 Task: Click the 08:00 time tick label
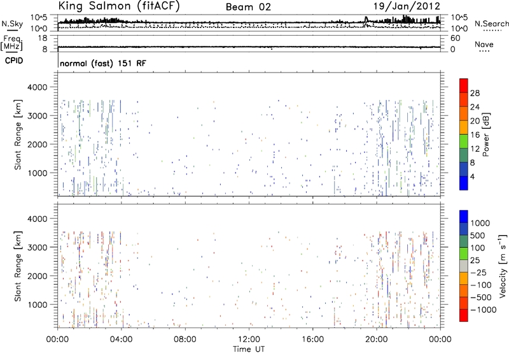tap(185, 340)
